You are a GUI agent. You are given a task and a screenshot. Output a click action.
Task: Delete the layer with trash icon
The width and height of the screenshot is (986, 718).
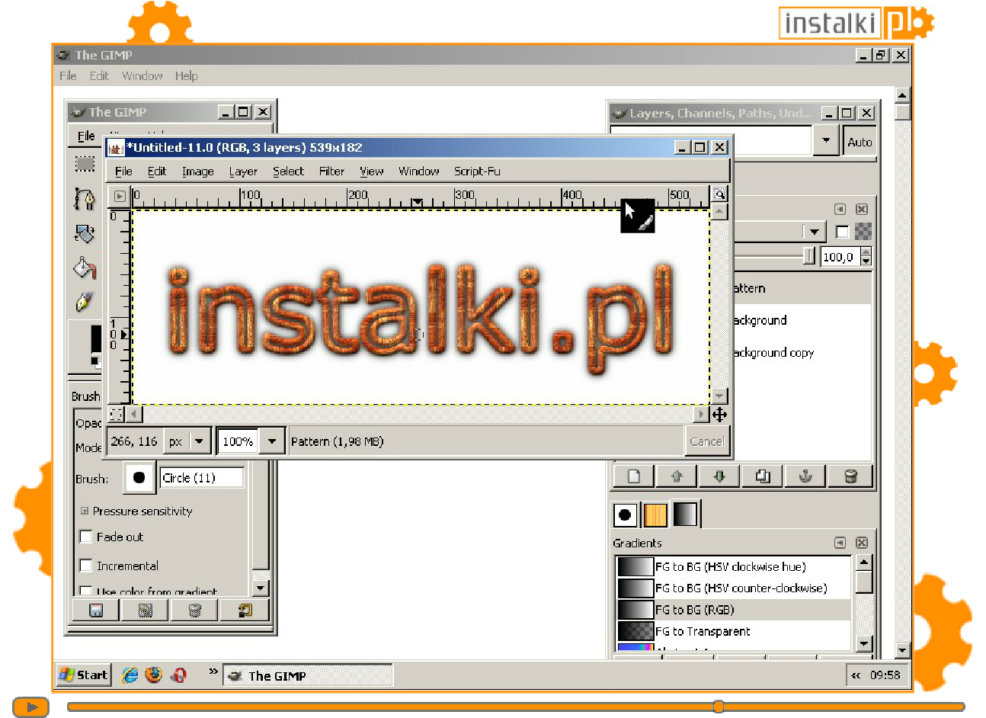coord(851,476)
